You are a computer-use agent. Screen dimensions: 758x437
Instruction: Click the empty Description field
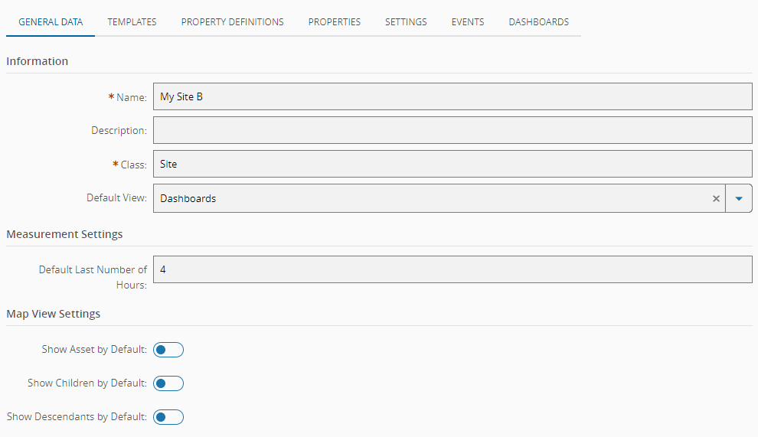(452, 130)
